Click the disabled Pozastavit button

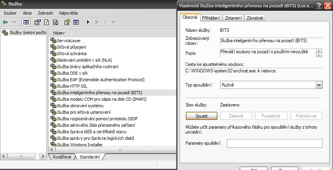(271, 116)
